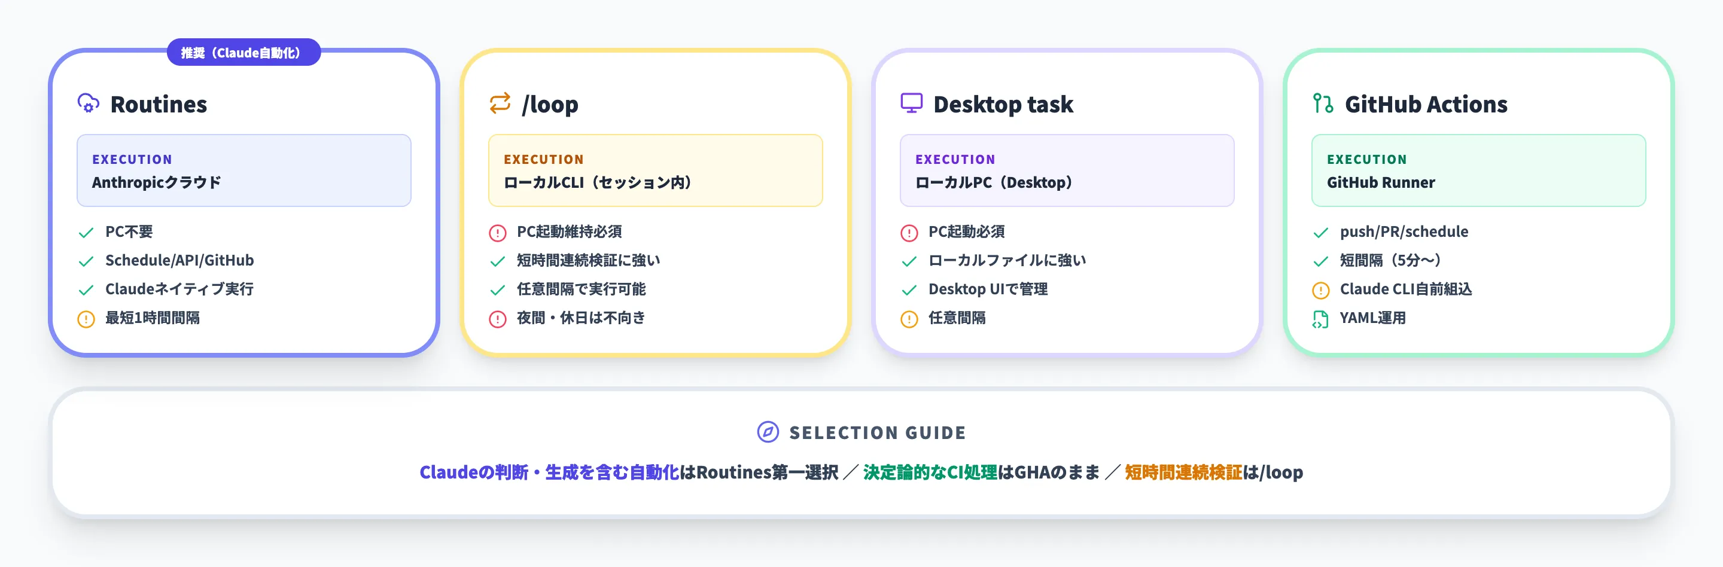
Task: Click the ローカルCLI（セッション内） execution box
Action: 656,170
